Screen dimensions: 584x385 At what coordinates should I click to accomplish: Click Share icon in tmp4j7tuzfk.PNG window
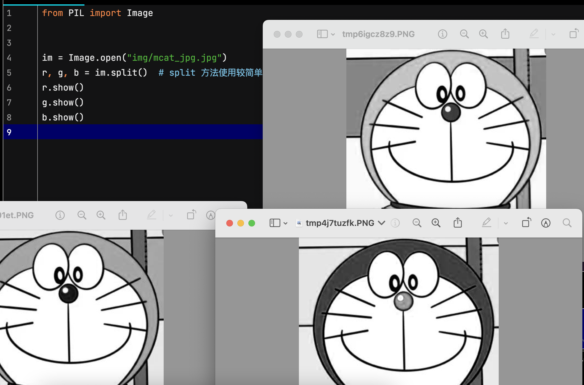[x=458, y=223]
